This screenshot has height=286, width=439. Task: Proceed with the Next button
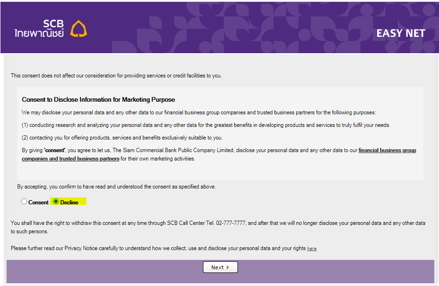click(x=220, y=267)
